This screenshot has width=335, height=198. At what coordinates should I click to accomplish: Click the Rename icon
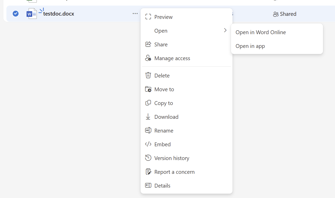coord(148,130)
